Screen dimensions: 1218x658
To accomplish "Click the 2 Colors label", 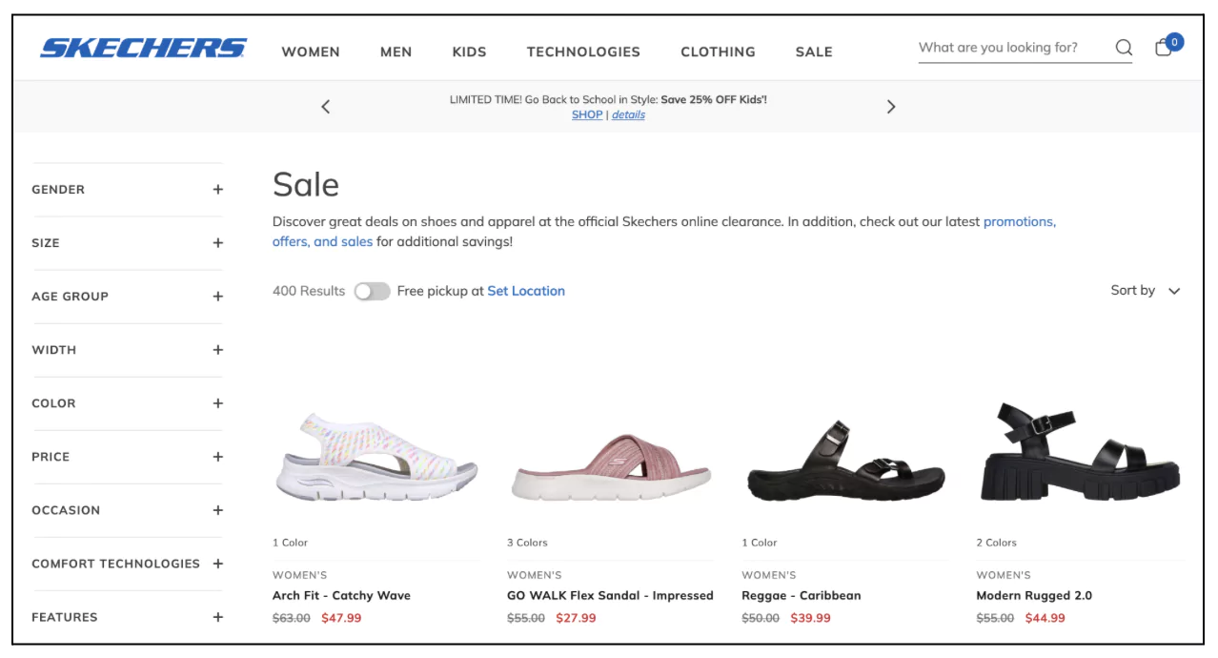I will coord(996,543).
